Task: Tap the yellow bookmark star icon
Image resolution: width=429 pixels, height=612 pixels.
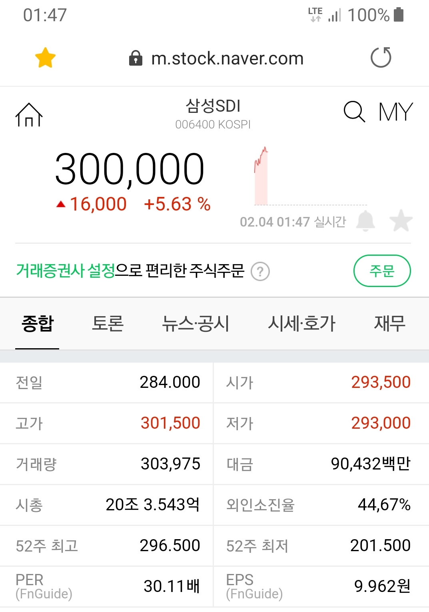Action: 45,58
